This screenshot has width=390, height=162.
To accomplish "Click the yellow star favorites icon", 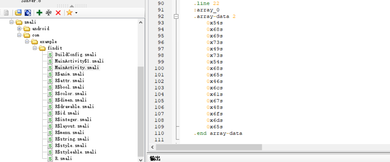I will [x=69, y=13].
